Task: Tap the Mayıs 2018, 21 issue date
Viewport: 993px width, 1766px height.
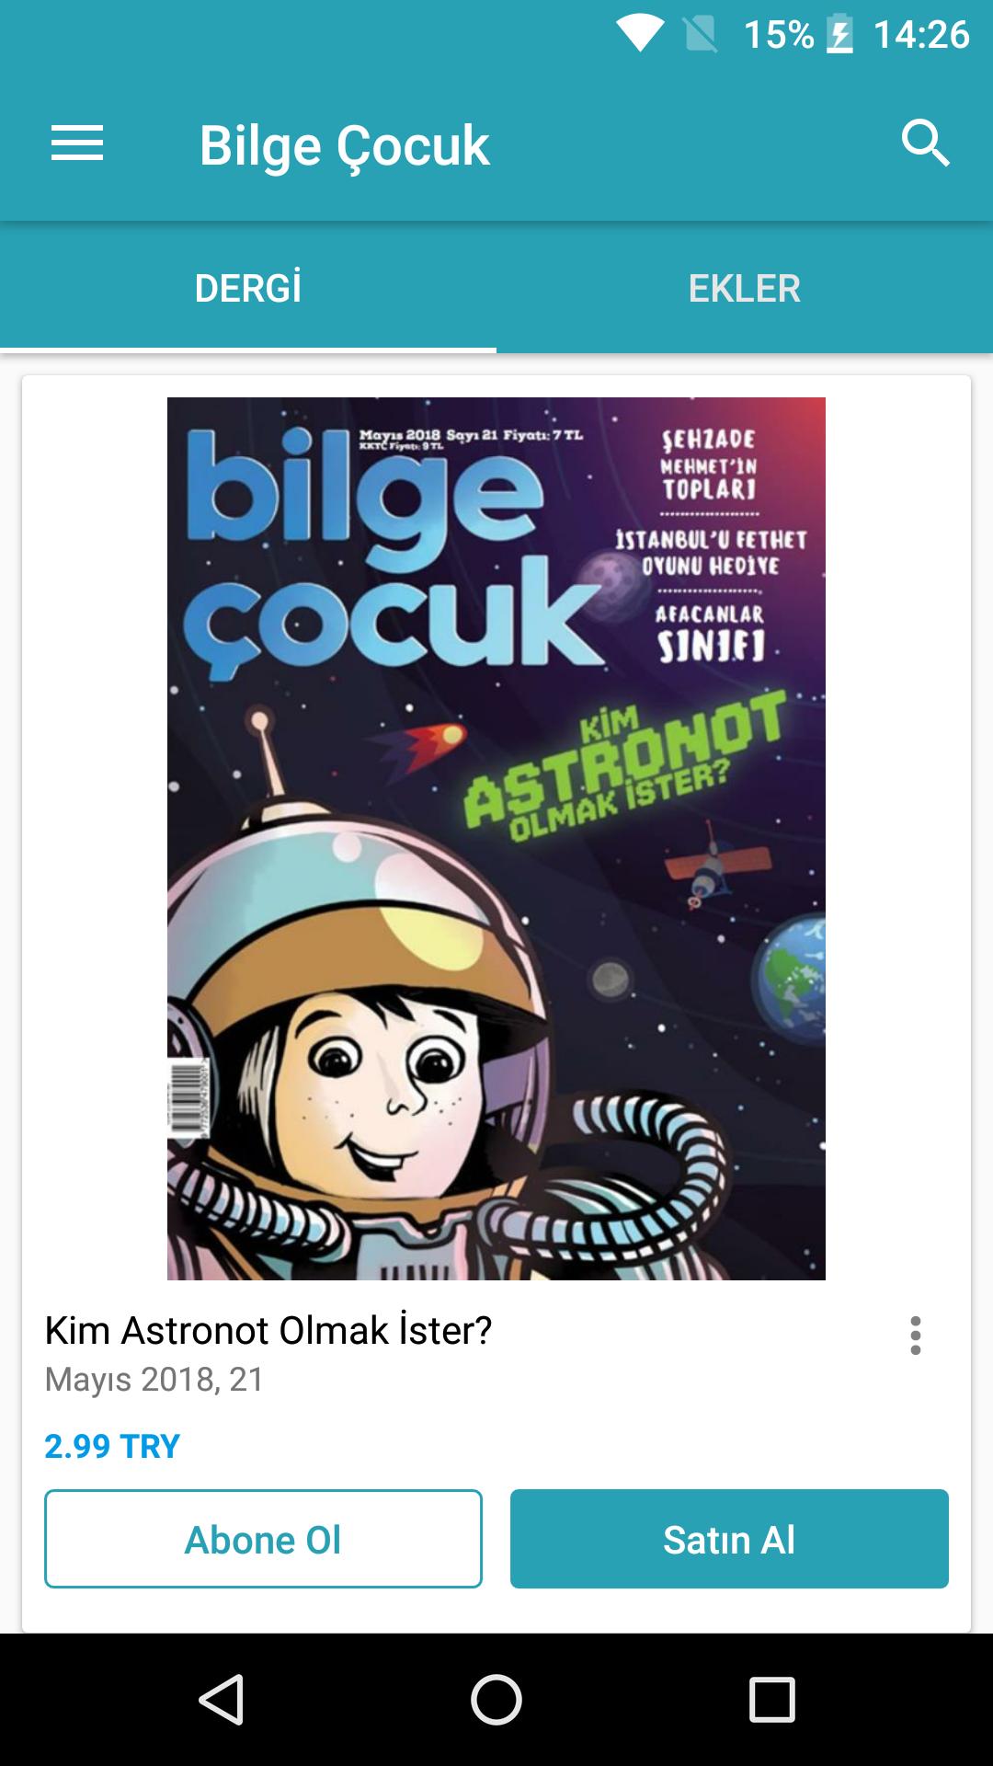Action: click(154, 1380)
